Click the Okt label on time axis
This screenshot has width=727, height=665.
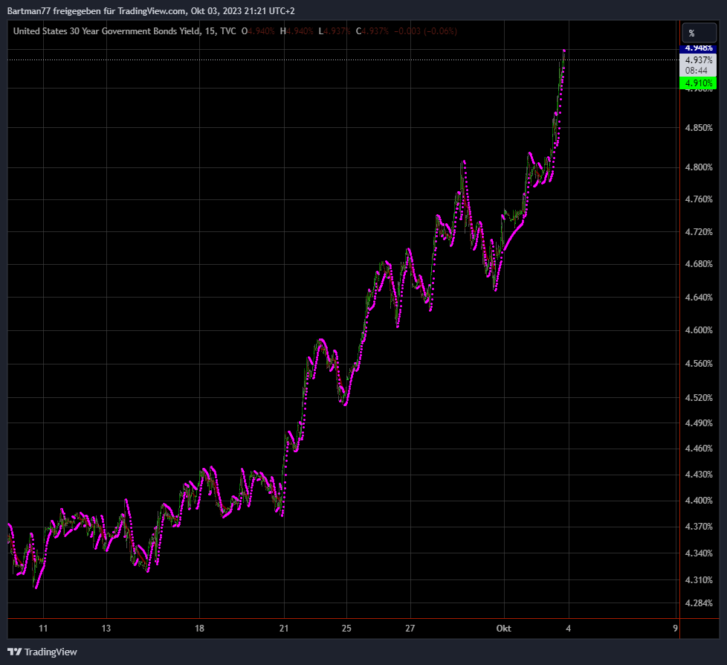pos(504,629)
